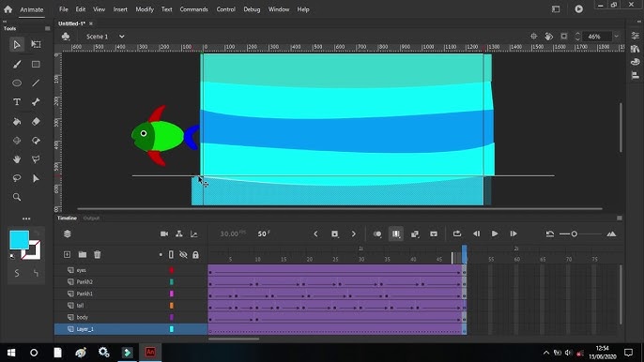Select the Free Transform tool
The image size is (644, 362).
tap(36, 44)
